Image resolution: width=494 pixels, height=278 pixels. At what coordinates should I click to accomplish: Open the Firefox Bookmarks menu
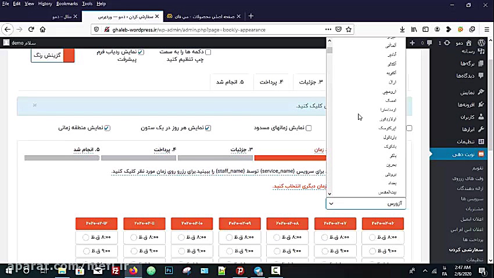pos(67,4)
